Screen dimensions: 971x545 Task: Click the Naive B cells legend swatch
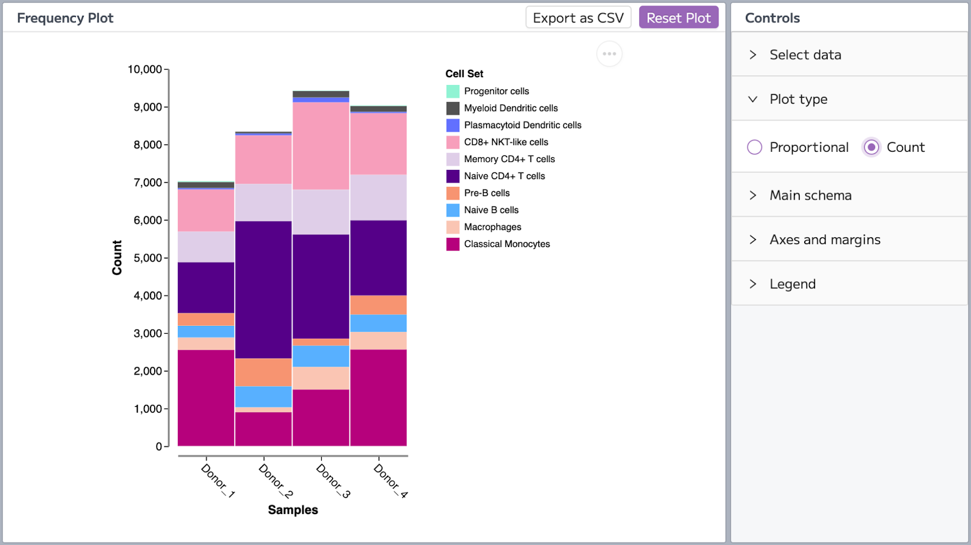pyautogui.click(x=453, y=211)
